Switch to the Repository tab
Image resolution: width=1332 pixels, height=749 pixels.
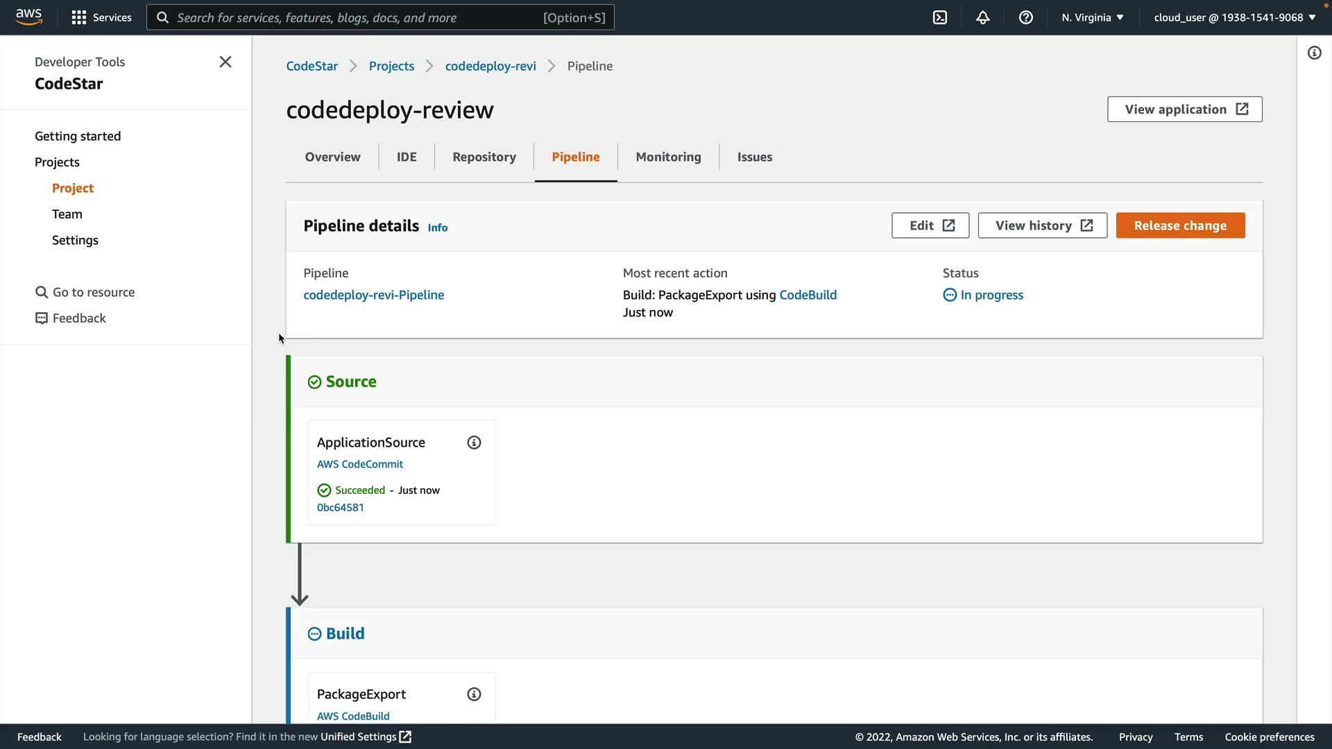[484, 157]
